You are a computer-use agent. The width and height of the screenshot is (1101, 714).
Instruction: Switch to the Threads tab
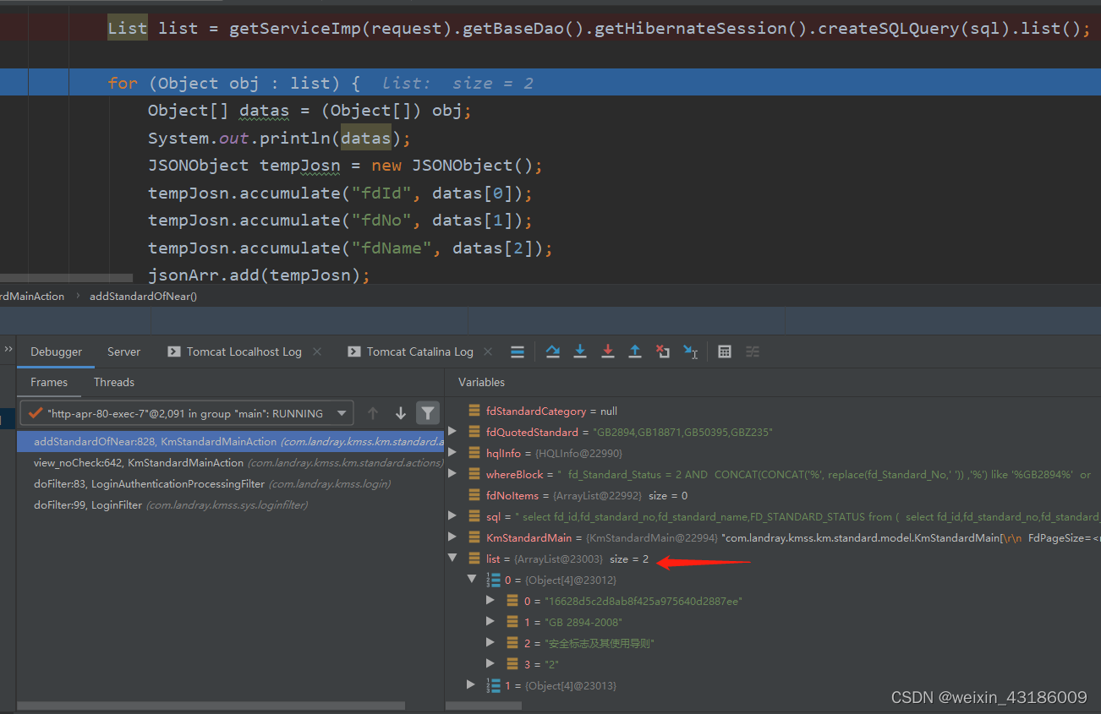(x=113, y=382)
